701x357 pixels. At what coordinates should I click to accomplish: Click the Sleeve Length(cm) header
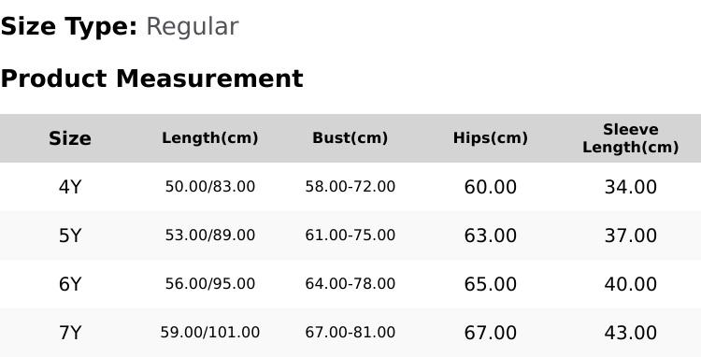[x=630, y=138]
